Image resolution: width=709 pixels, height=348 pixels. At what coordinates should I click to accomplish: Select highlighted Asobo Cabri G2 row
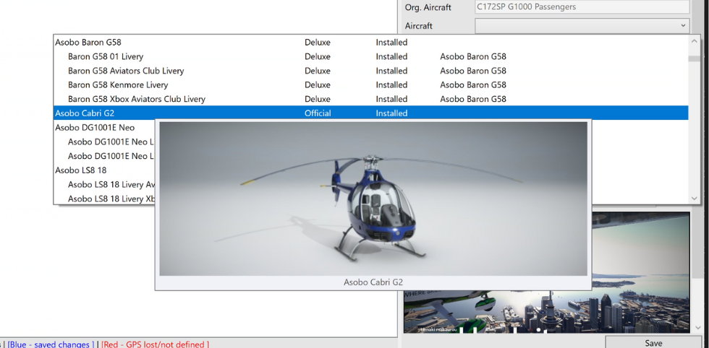[x=85, y=113]
